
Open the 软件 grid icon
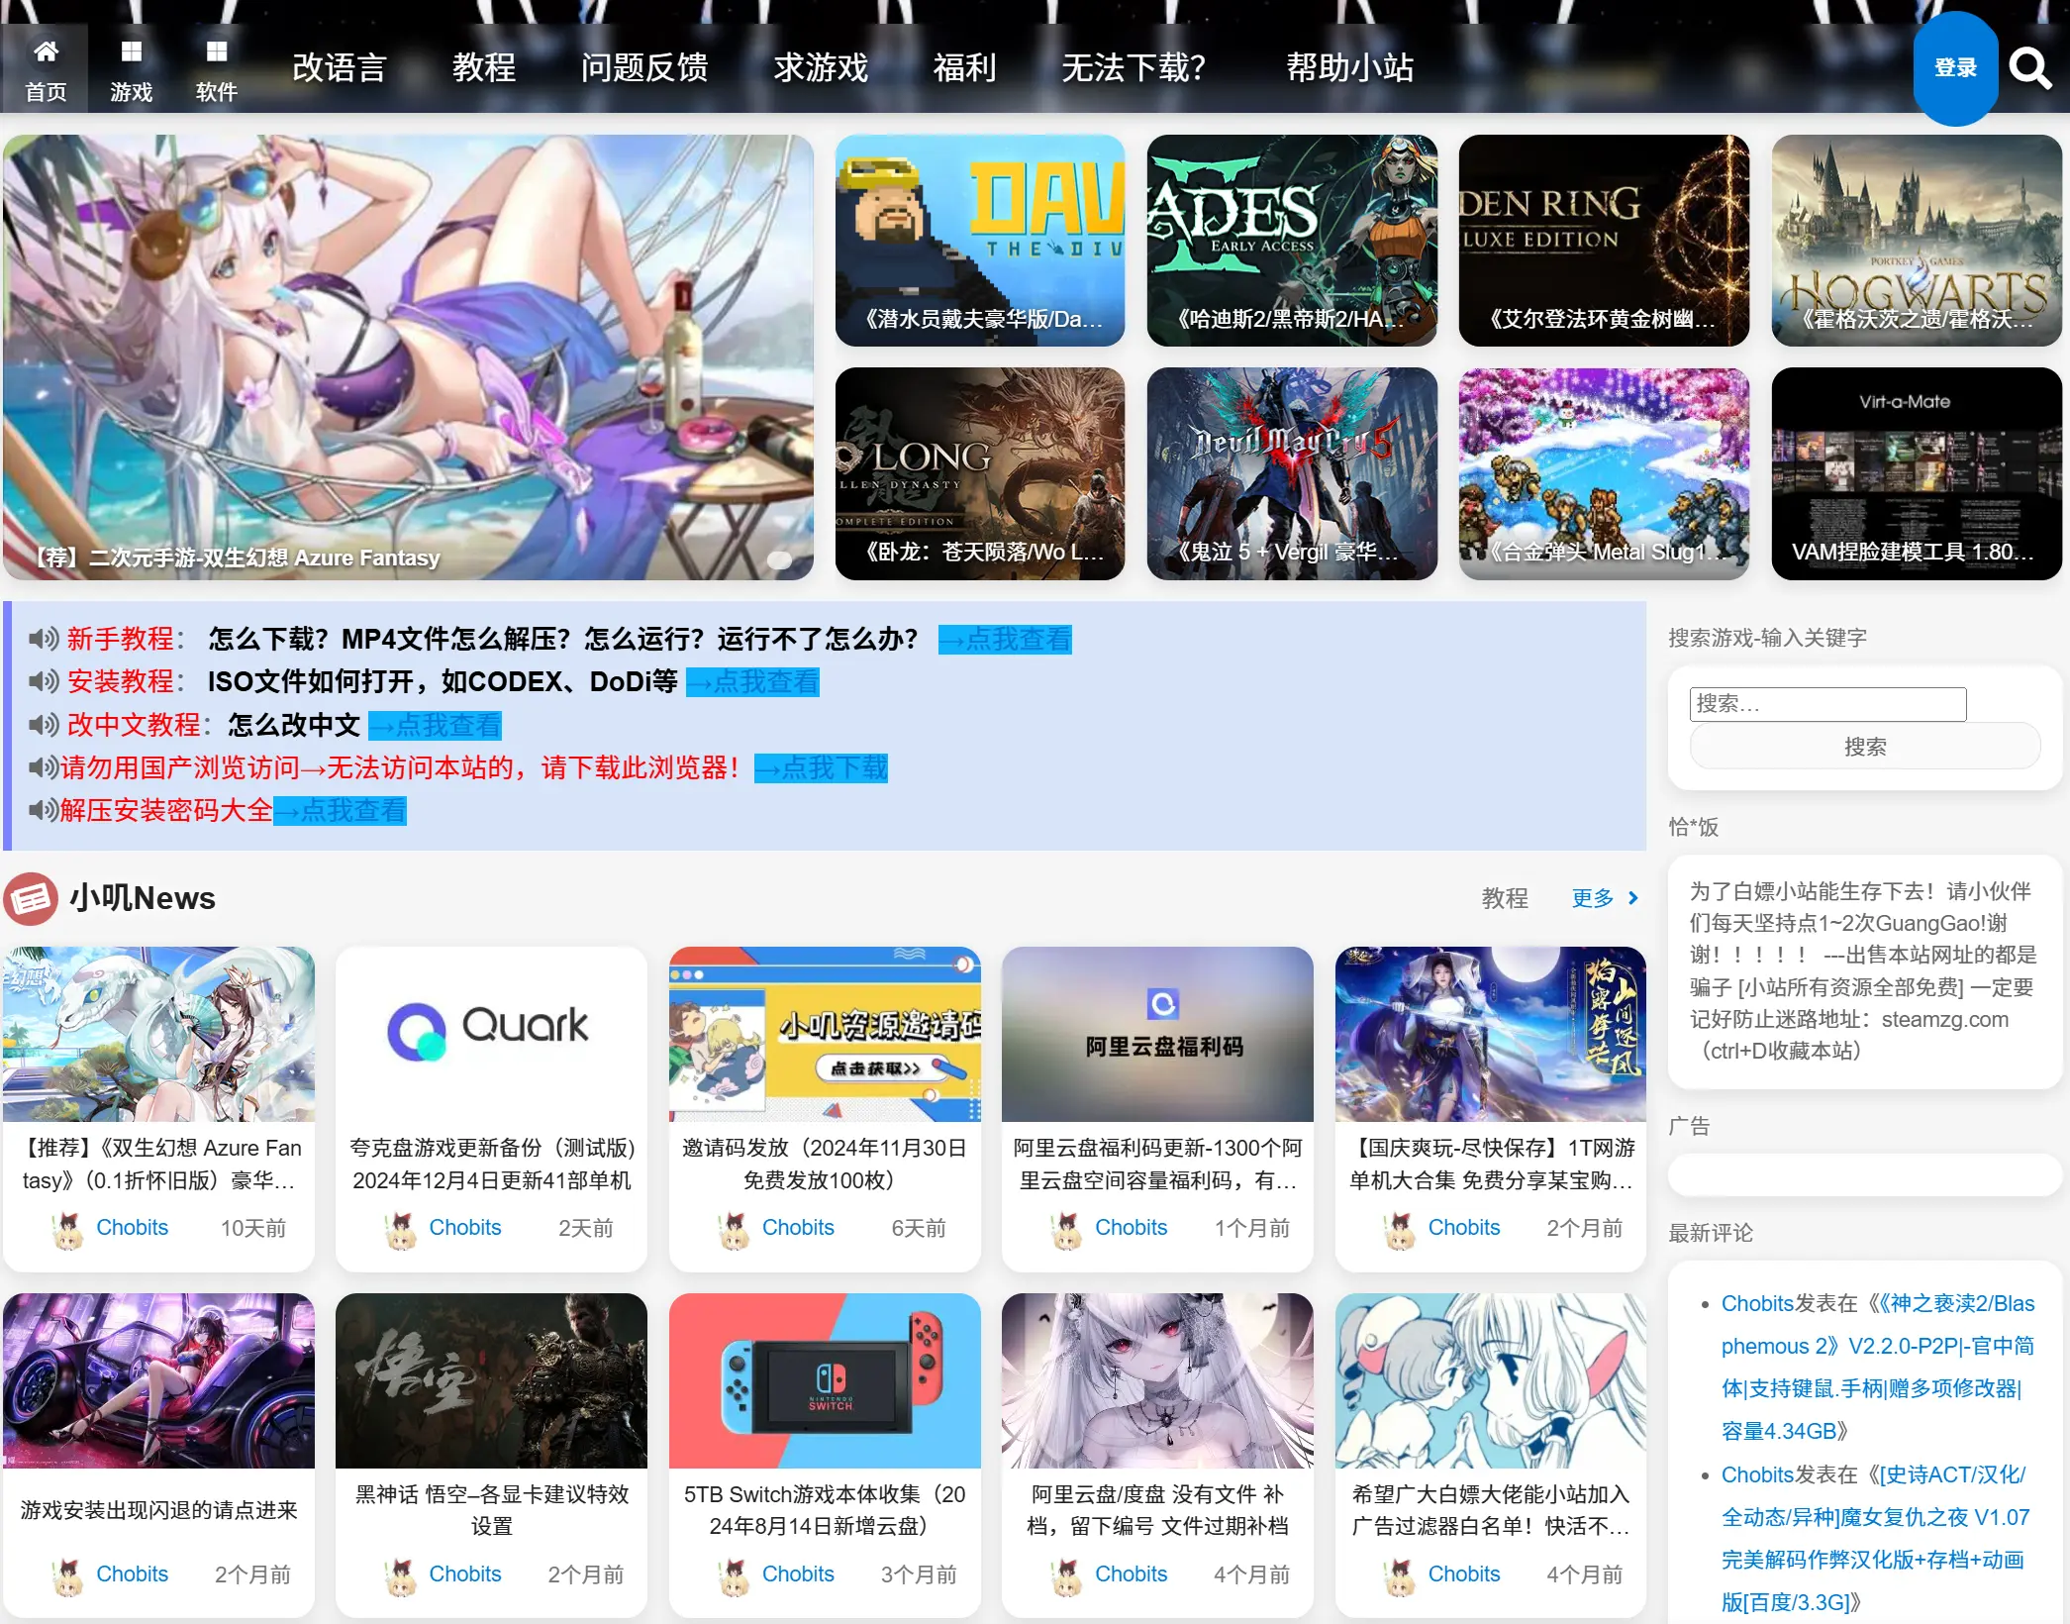coord(216,51)
